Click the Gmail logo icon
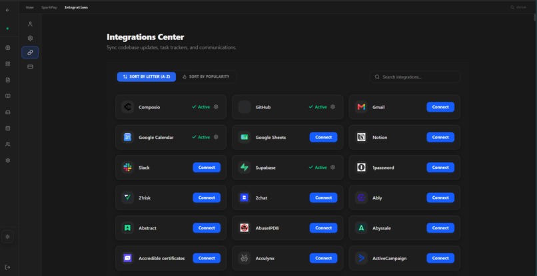The width and height of the screenshot is (537, 276). pyautogui.click(x=361, y=107)
